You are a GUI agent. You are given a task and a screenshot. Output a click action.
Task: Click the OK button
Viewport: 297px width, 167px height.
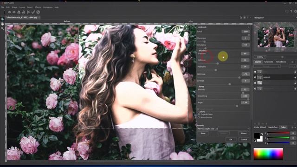pyautogui.click(x=231, y=139)
